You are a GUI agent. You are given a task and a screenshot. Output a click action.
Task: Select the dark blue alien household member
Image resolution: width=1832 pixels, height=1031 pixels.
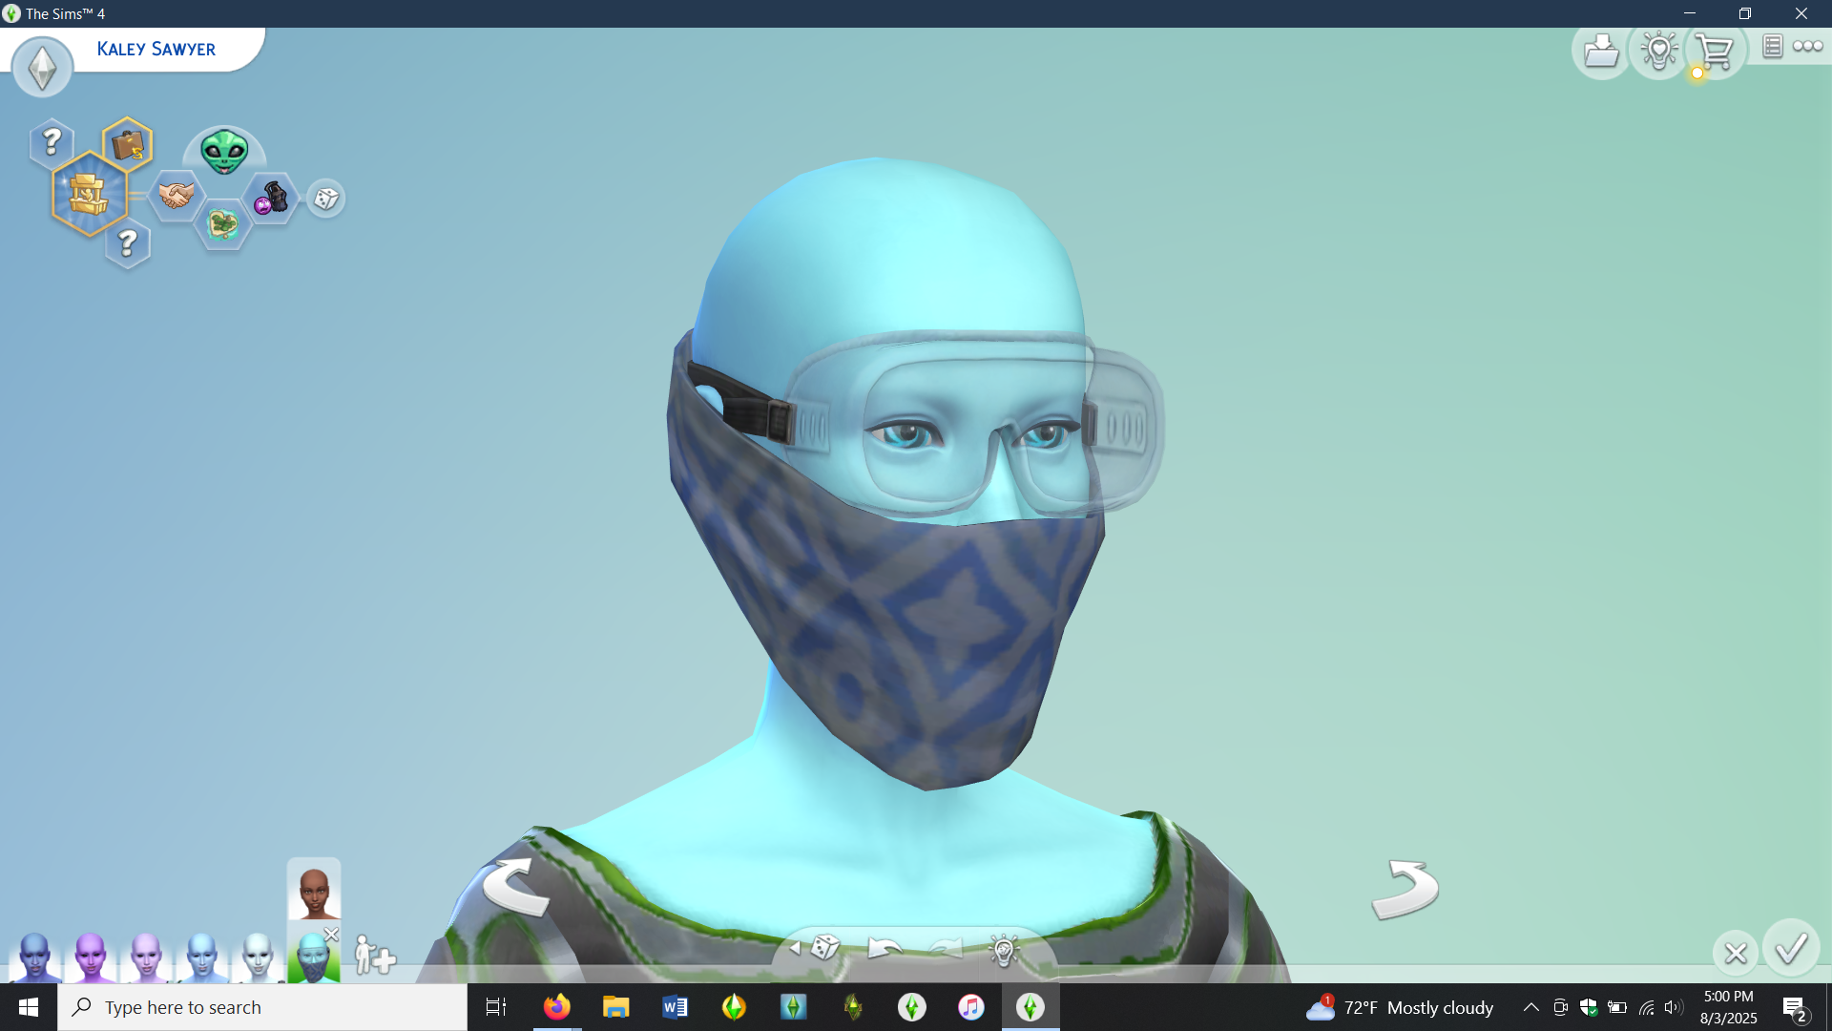(x=35, y=957)
